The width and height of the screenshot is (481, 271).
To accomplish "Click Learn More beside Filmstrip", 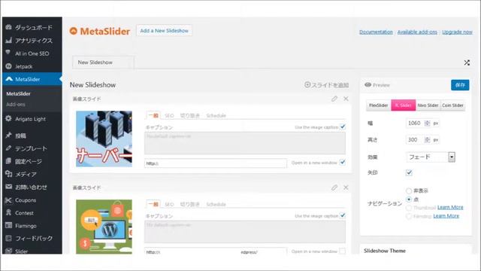I will [x=446, y=216].
